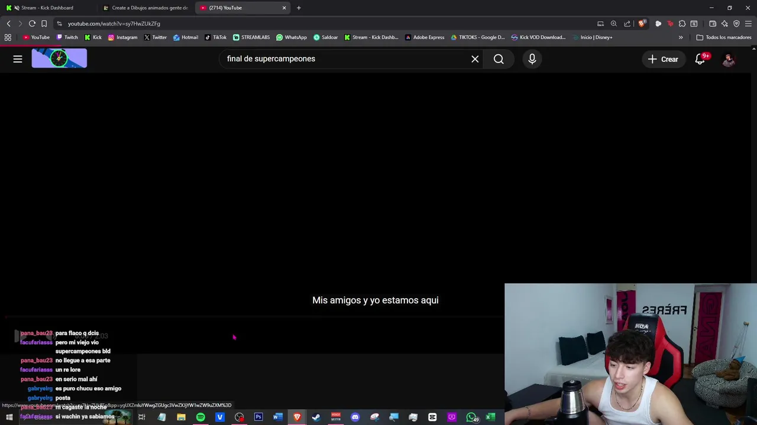Open Word from taskbar
The width and height of the screenshot is (757, 425).
[277, 417]
